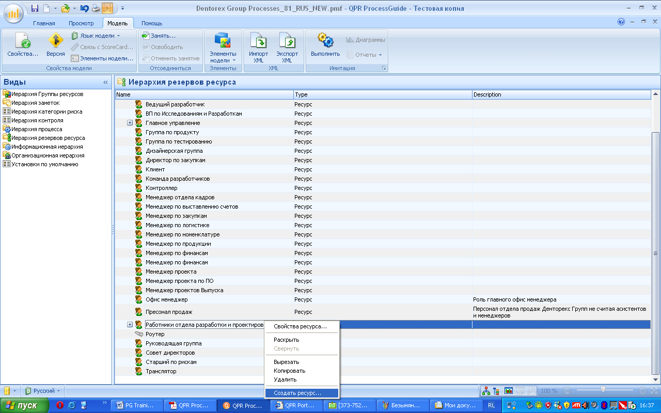Click the Save icon in quick access toolbar
661x413 pixels.
point(35,8)
